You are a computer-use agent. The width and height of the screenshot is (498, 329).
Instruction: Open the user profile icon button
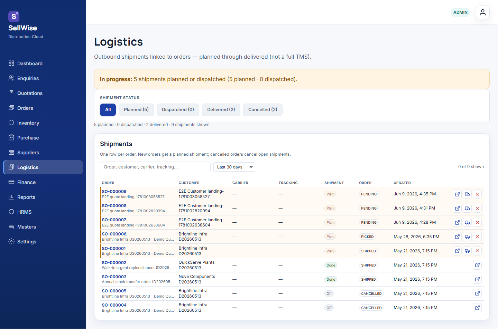[x=483, y=12]
